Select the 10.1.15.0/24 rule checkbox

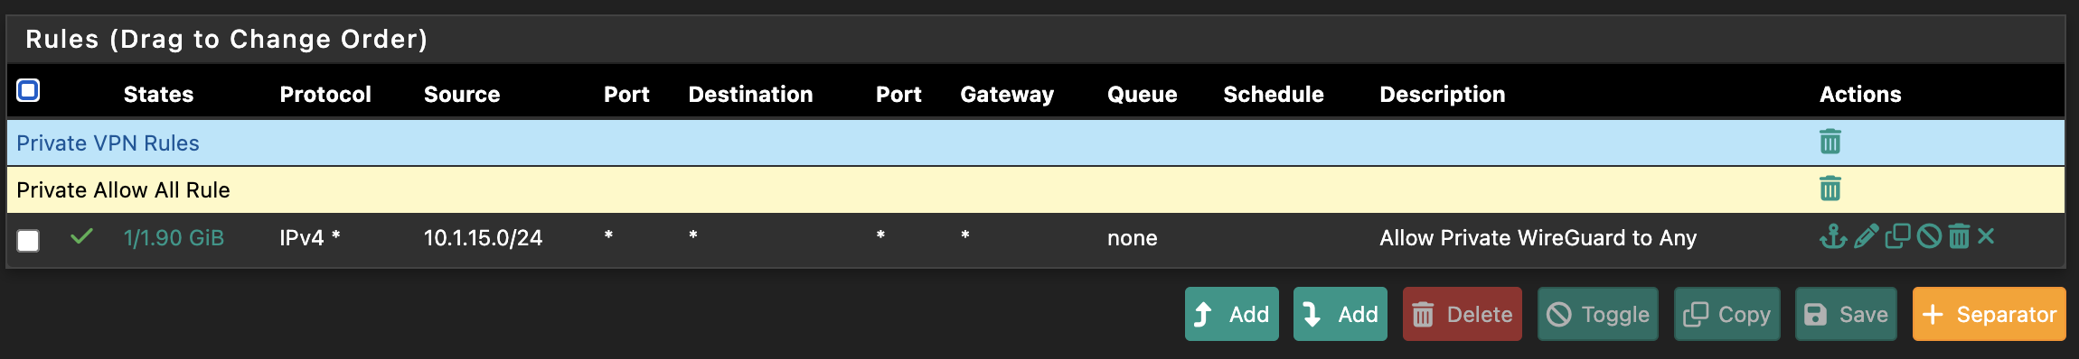pyautogui.click(x=28, y=240)
